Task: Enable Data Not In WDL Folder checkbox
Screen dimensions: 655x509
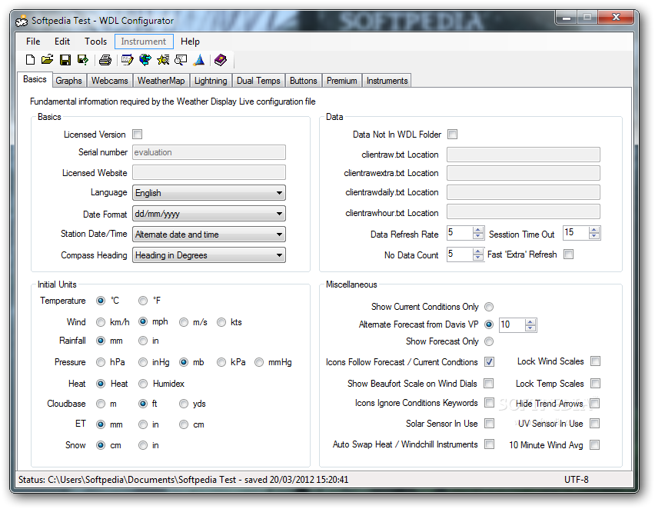Action: 452,134
